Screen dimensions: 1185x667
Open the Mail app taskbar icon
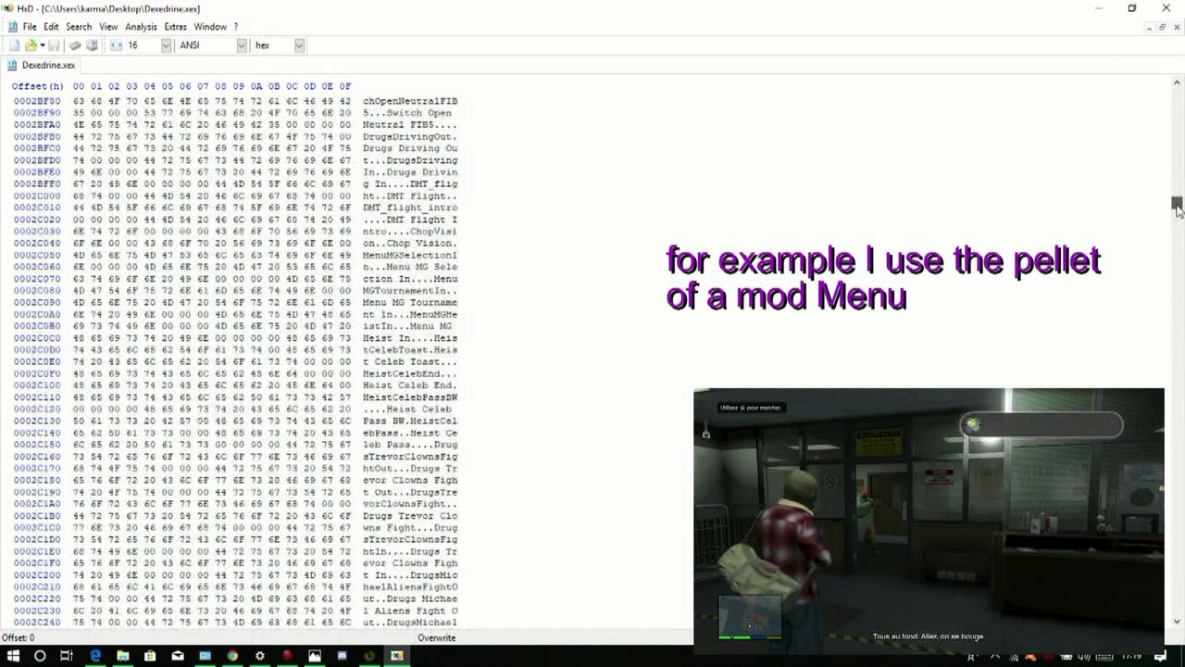coord(178,656)
